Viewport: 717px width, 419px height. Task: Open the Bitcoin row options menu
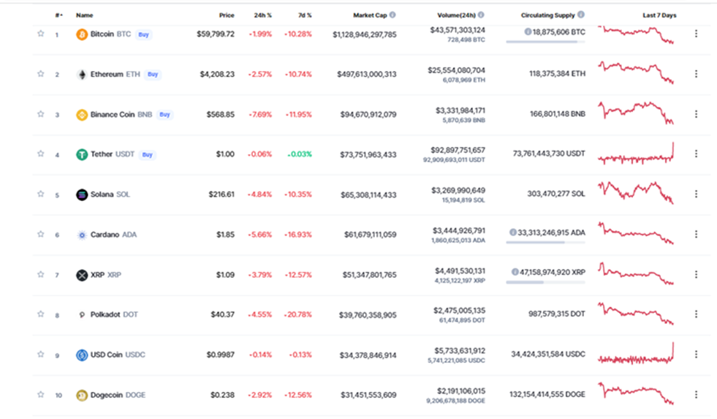pyautogui.click(x=696, y=34)
